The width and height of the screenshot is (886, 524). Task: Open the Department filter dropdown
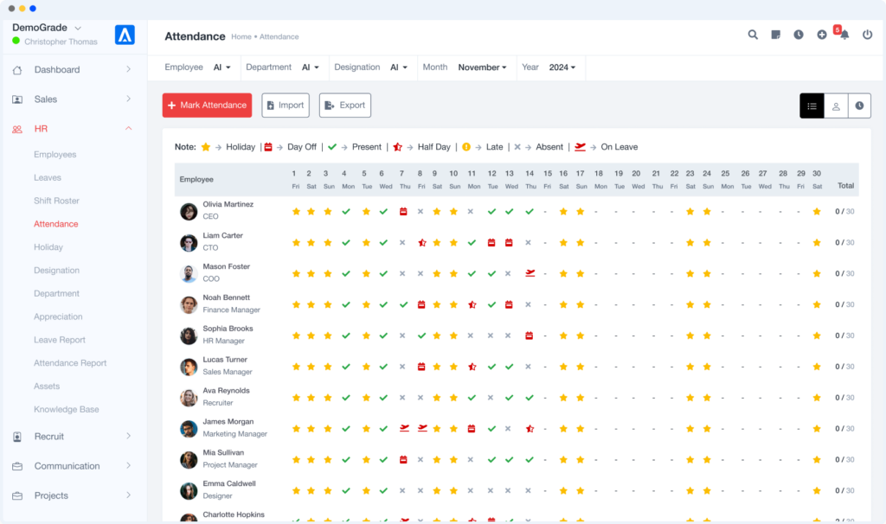[x=310, y=67]
